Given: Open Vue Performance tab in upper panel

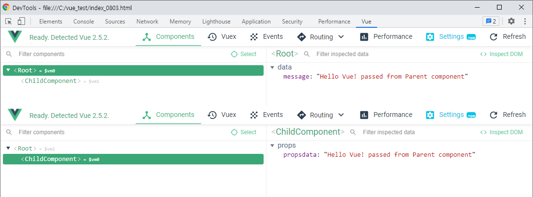Looking at the screenshot, I should point(386,36).
